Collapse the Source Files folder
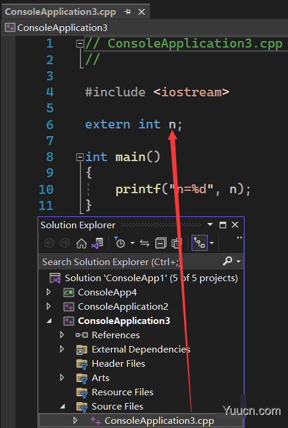 (x=62, y=407)
